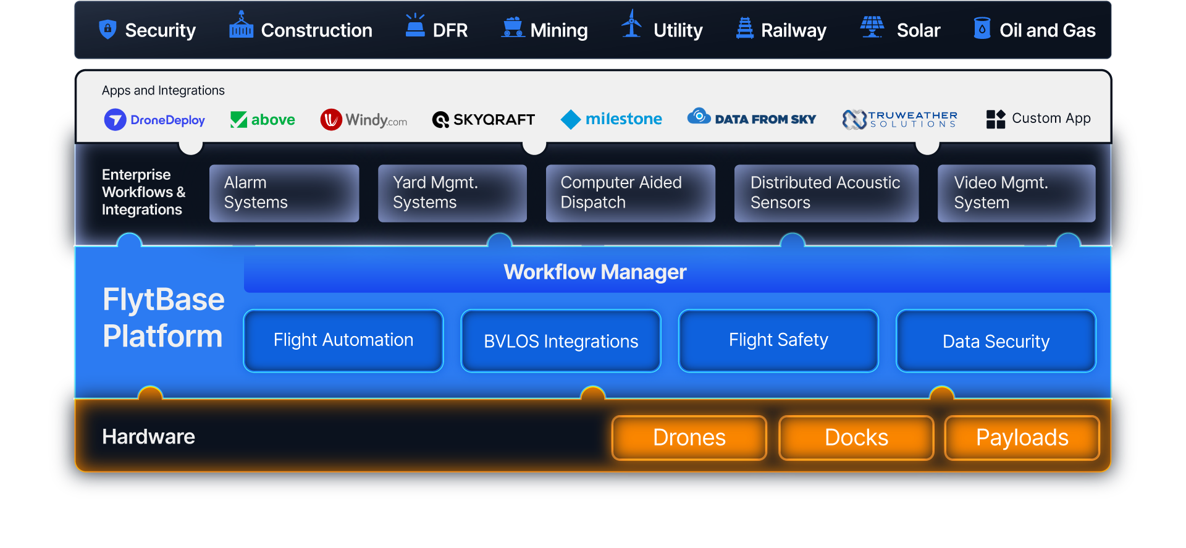
Task: Click the Security shield icon
Action: click(107, 29)
